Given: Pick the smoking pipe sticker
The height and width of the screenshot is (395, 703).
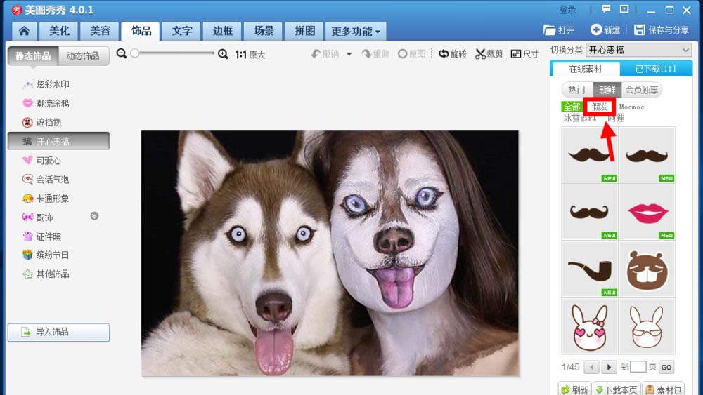Looking at the screenshot, I should 590,269.
